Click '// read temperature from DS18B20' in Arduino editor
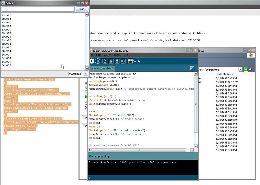This screenshot has width=260, height=185. tap(114, 146)
